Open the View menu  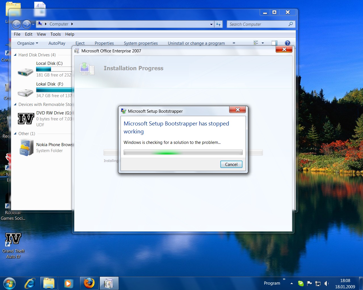point(41,34)
